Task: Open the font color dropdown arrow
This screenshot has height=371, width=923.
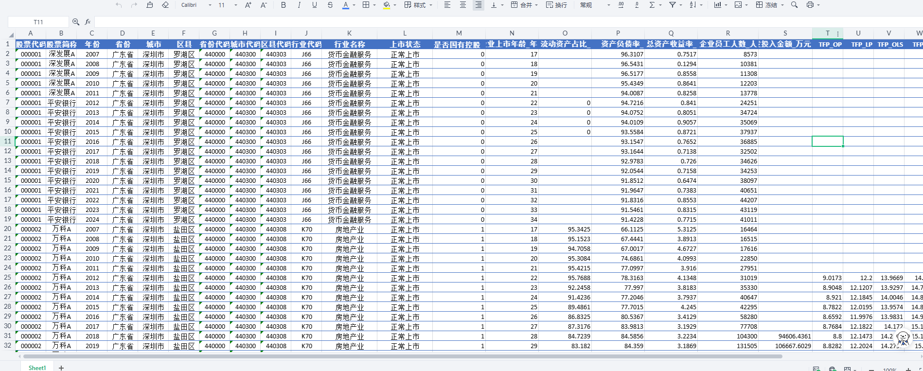Action: tap(354, 5)
